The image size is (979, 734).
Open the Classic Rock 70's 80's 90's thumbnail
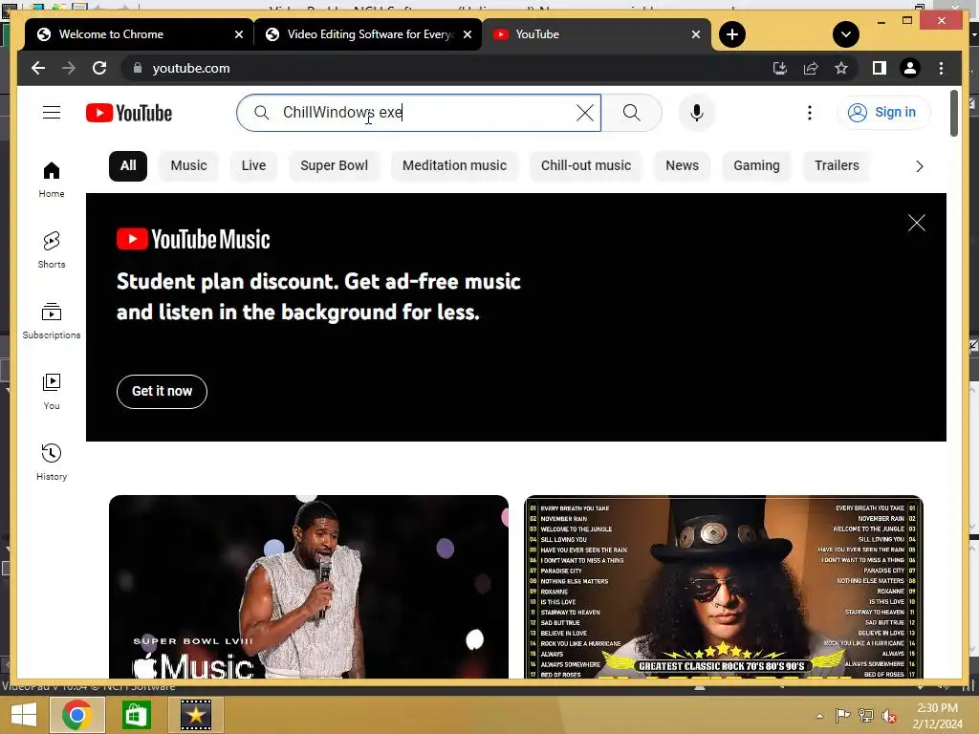click(x=724, y=587)
